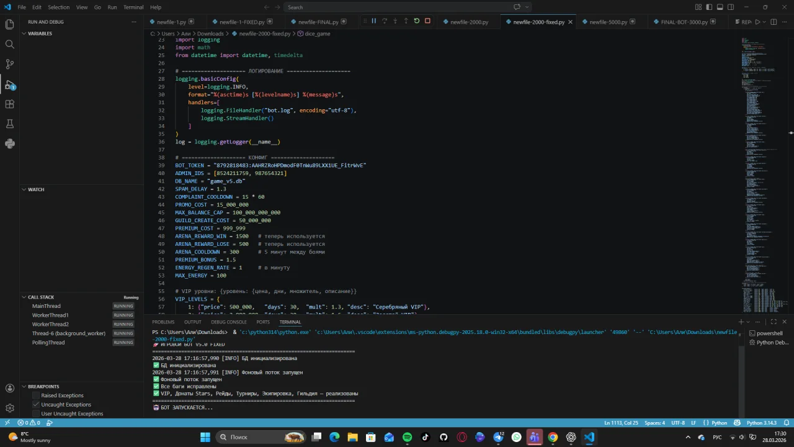Collapse the BREAKPOINTS section

click(x=24, y=387)
